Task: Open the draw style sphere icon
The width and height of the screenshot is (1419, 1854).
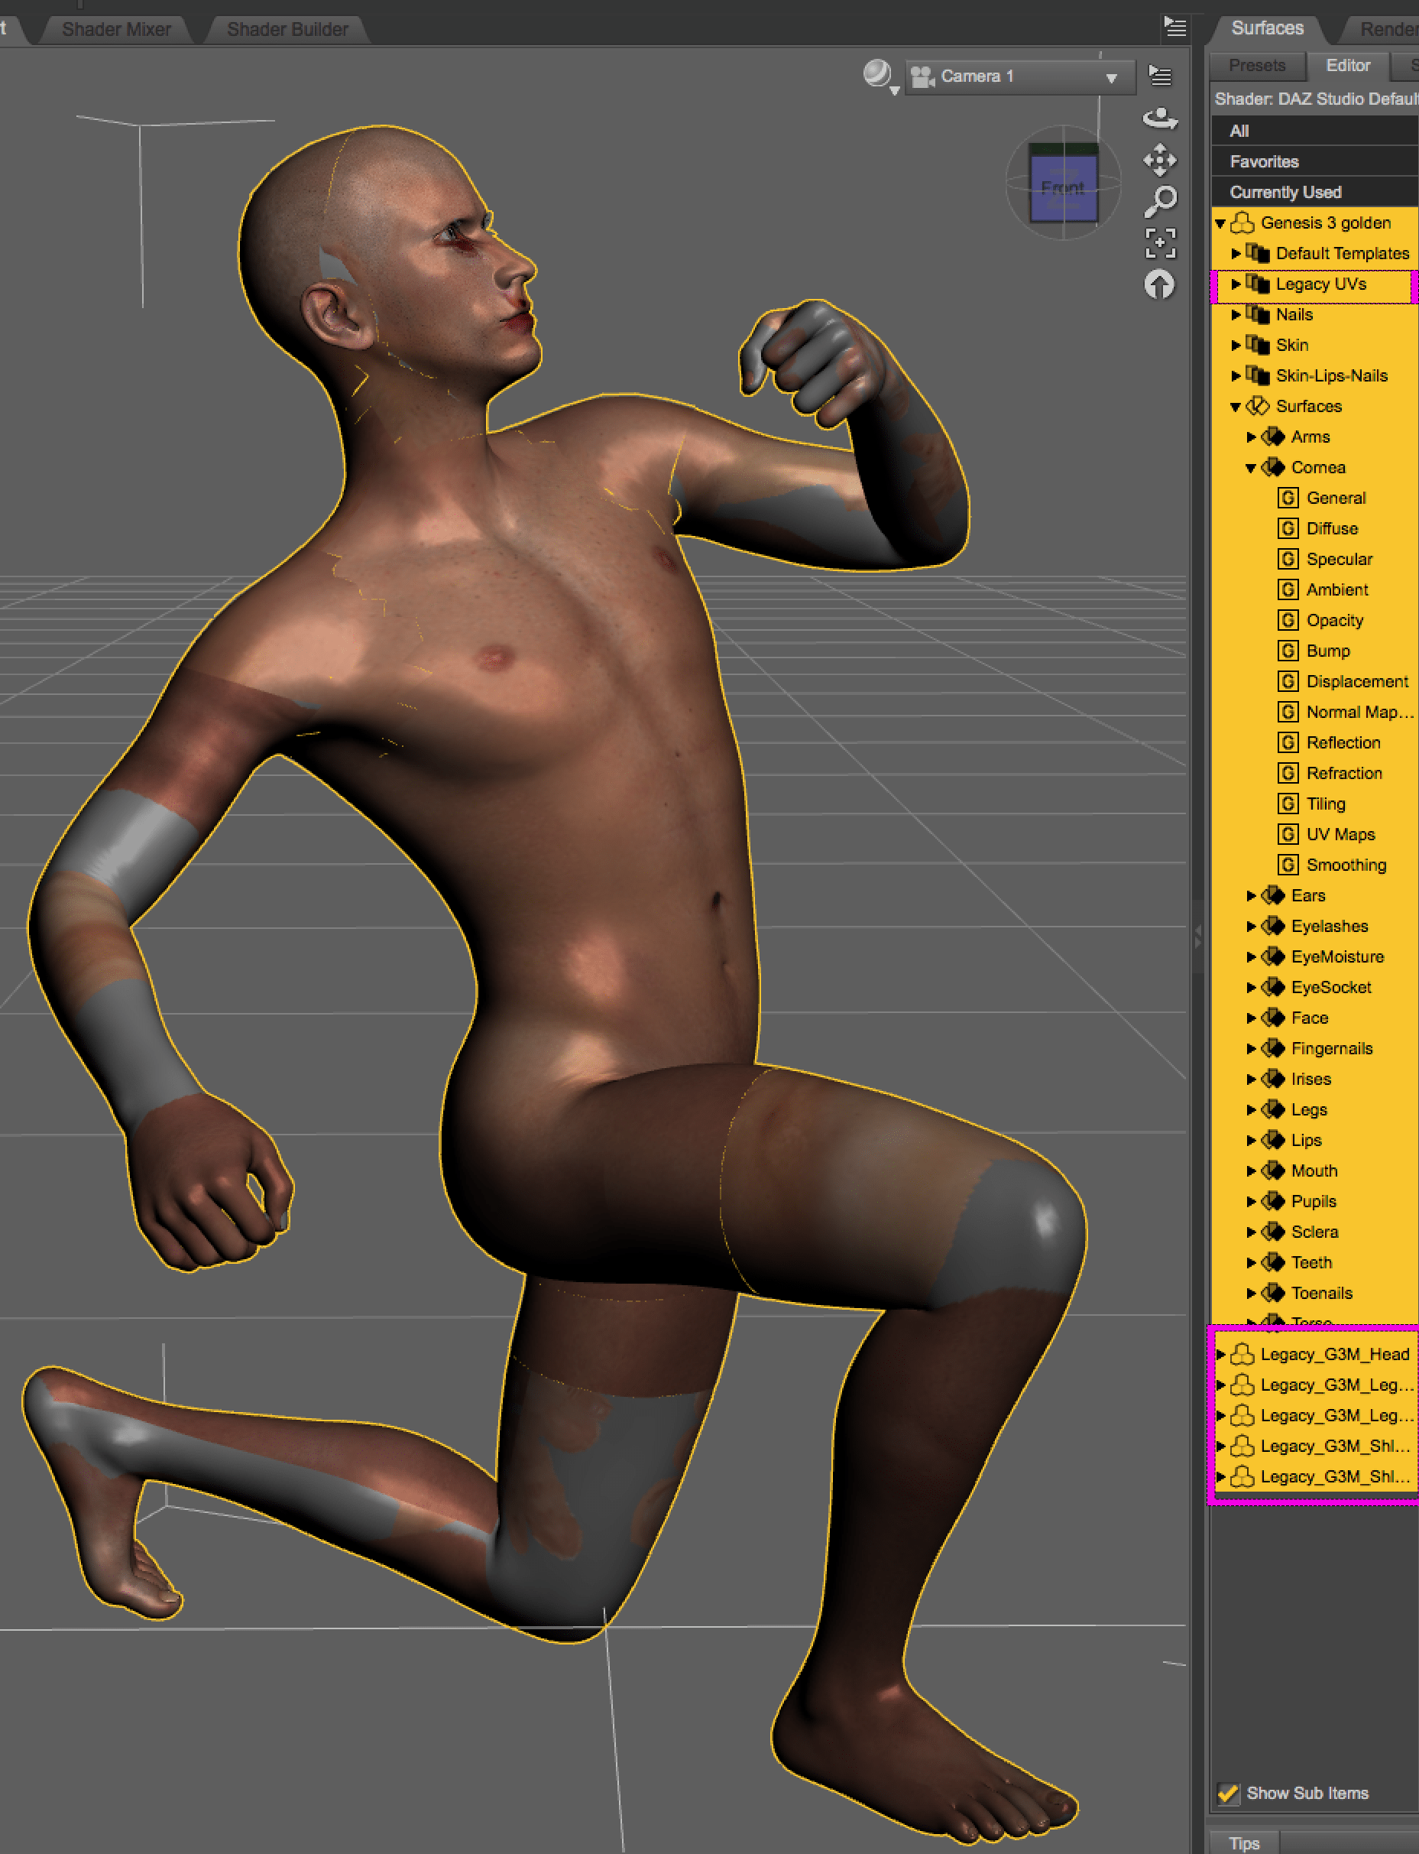Action: 879,75
